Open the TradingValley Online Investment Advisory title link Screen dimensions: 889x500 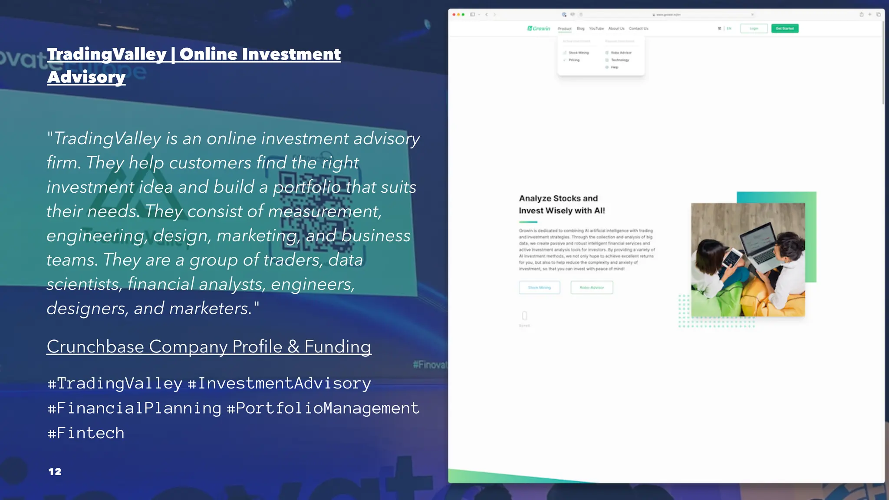194,65
